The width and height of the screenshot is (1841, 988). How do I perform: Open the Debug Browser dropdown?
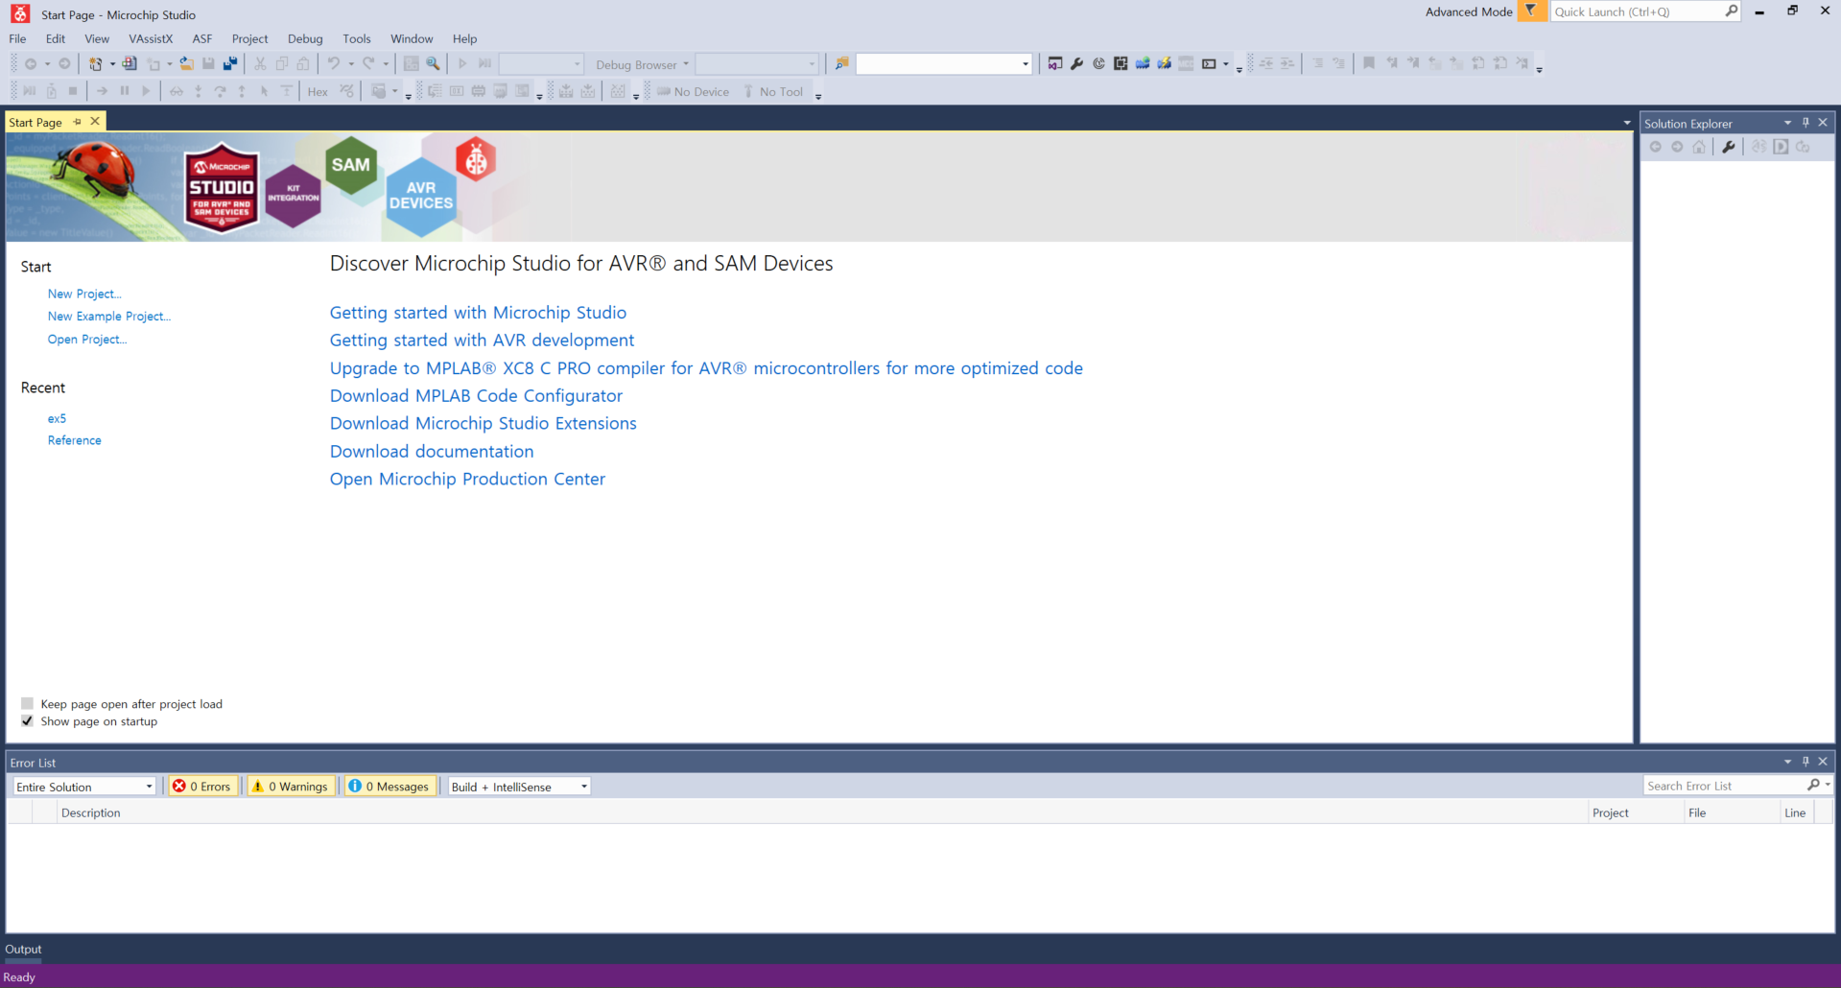pyautogui.click(x=642, y=64)
